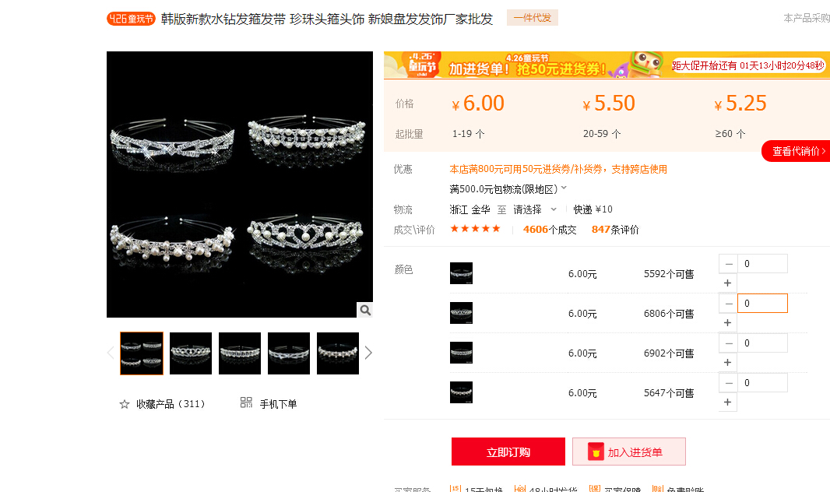The width and height of the screenshot is (830, 492).
Task: Open the 请选择 destination dropdown
Action: pos(535,209)
